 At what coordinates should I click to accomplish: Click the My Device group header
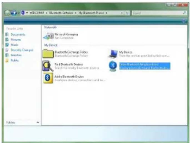click(51, 45)
